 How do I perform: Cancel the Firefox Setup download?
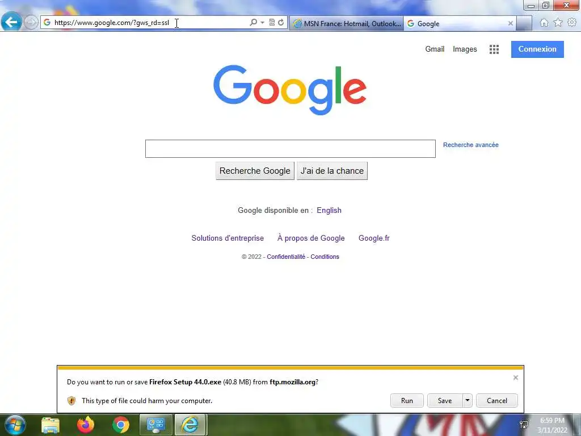point(497,400)
